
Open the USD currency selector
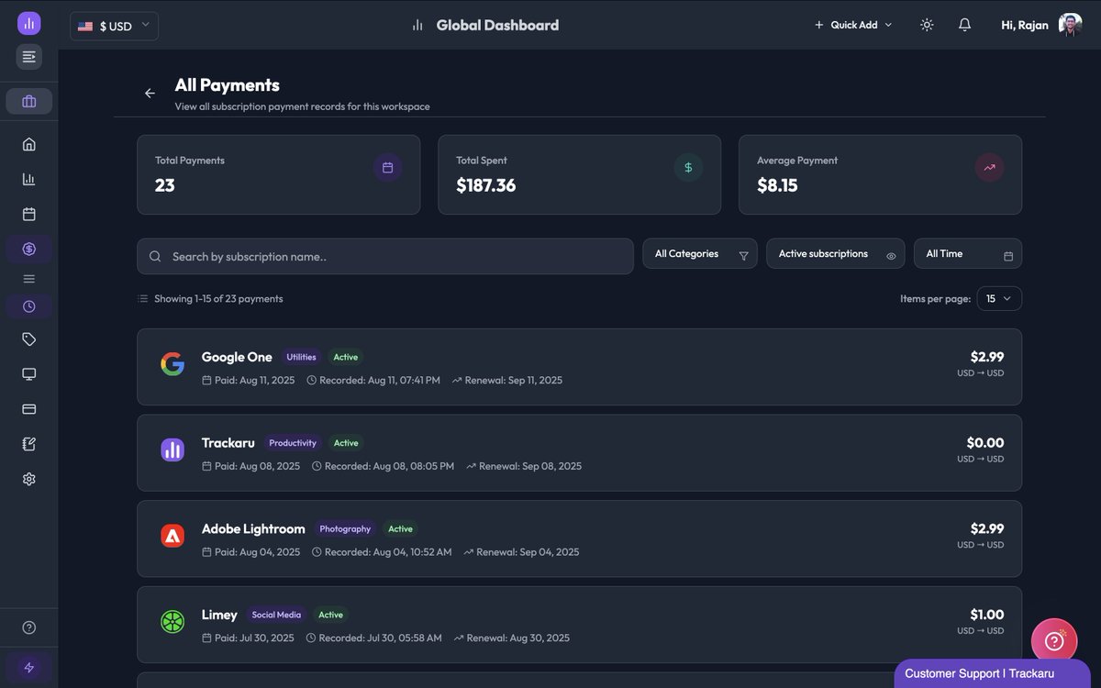pyautogui.click(x=114, y=26)
